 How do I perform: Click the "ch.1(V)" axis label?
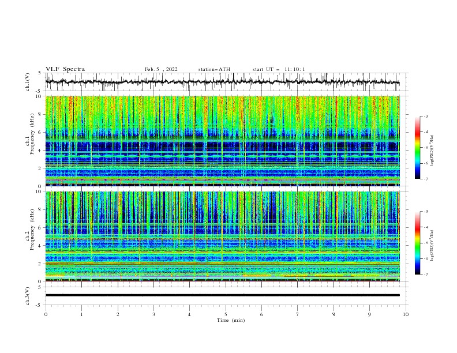click(28, 82)
